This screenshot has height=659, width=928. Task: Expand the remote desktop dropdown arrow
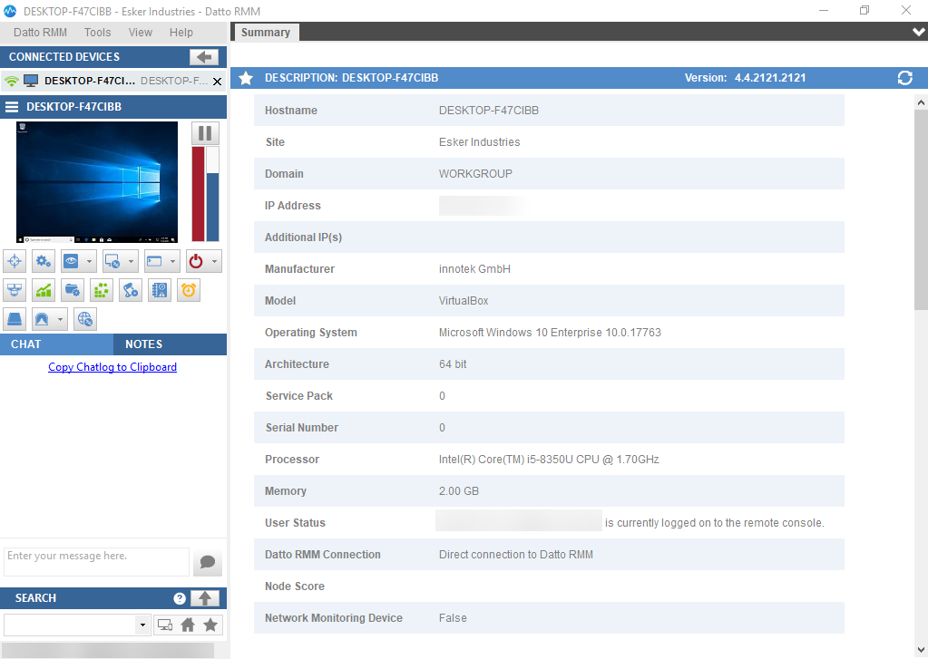pyautogui.click(x=131, y=261)
